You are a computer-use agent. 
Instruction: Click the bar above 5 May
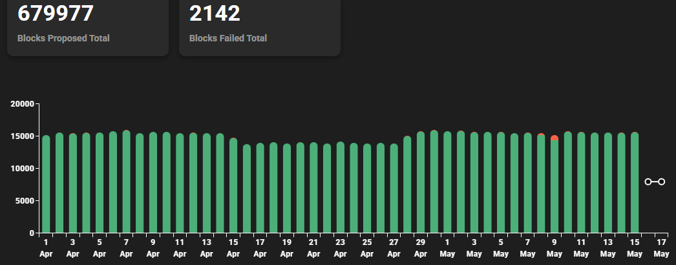point(501,183)
